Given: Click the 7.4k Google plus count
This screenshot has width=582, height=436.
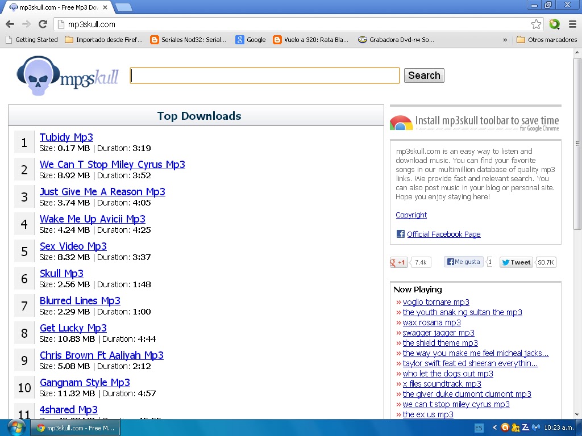Looking at the screenshot, I should tap(421, 262).
